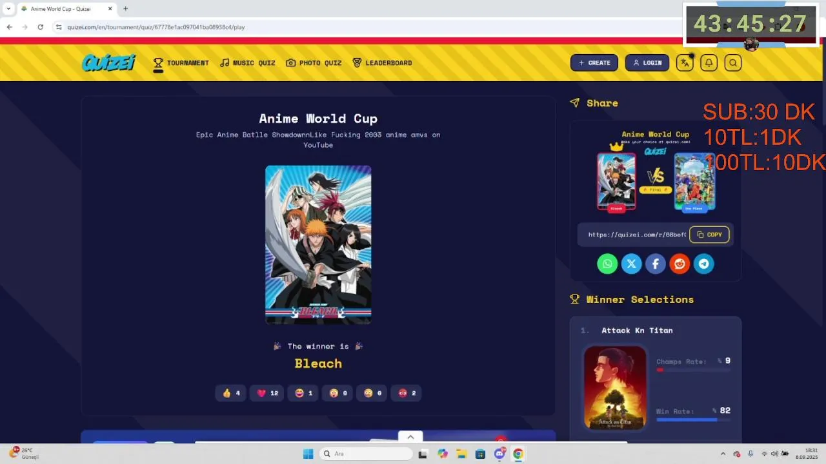The width and height of the screenshot is (826, 464).
Task: Click the microphone tray icon
Action: [x=750, y=454]
